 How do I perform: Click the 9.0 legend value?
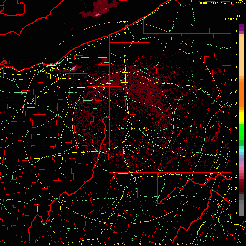(x=234, y=43)
